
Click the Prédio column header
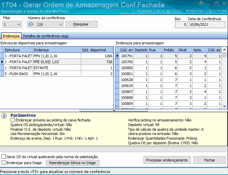click(170, 50)
